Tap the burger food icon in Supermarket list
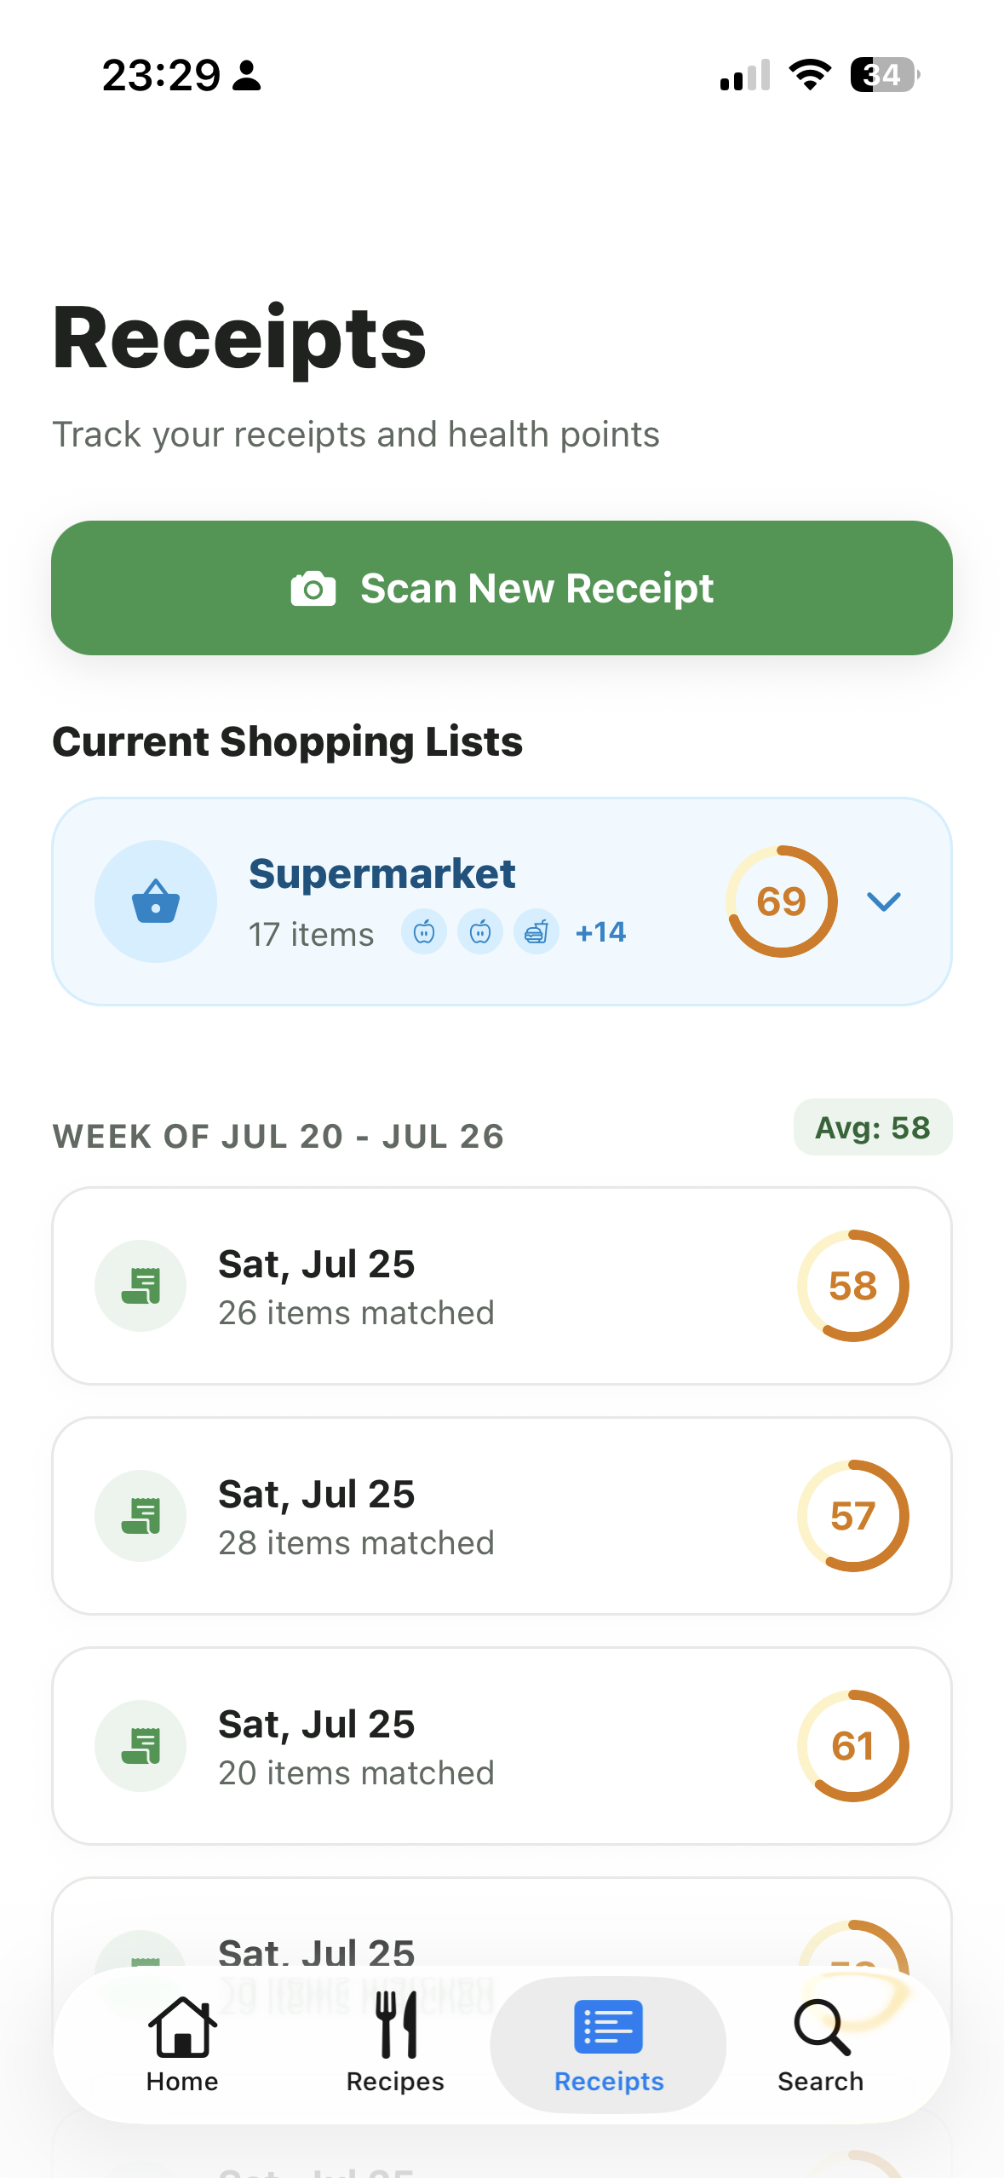Image resolution: width=1004 pixels, height=2178 pixels. pos(536,932)
